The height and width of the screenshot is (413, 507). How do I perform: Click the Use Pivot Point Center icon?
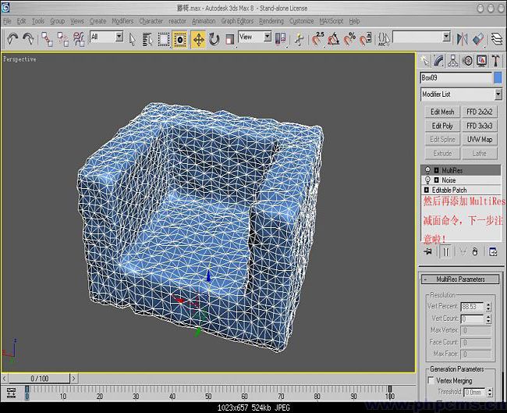[x=280, y=40]
